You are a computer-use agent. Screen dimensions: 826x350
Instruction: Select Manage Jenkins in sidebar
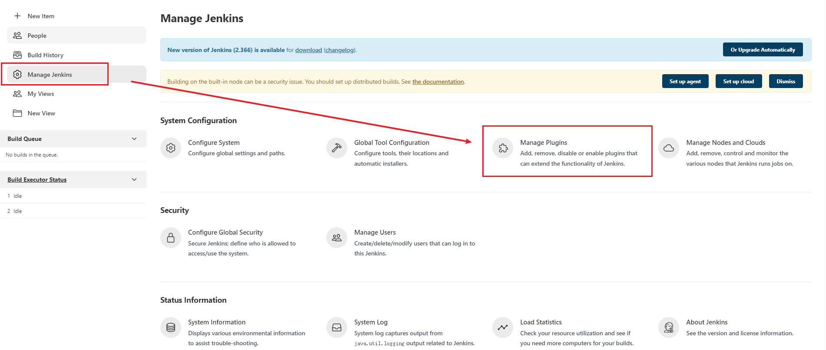click(x=76, y=74)
